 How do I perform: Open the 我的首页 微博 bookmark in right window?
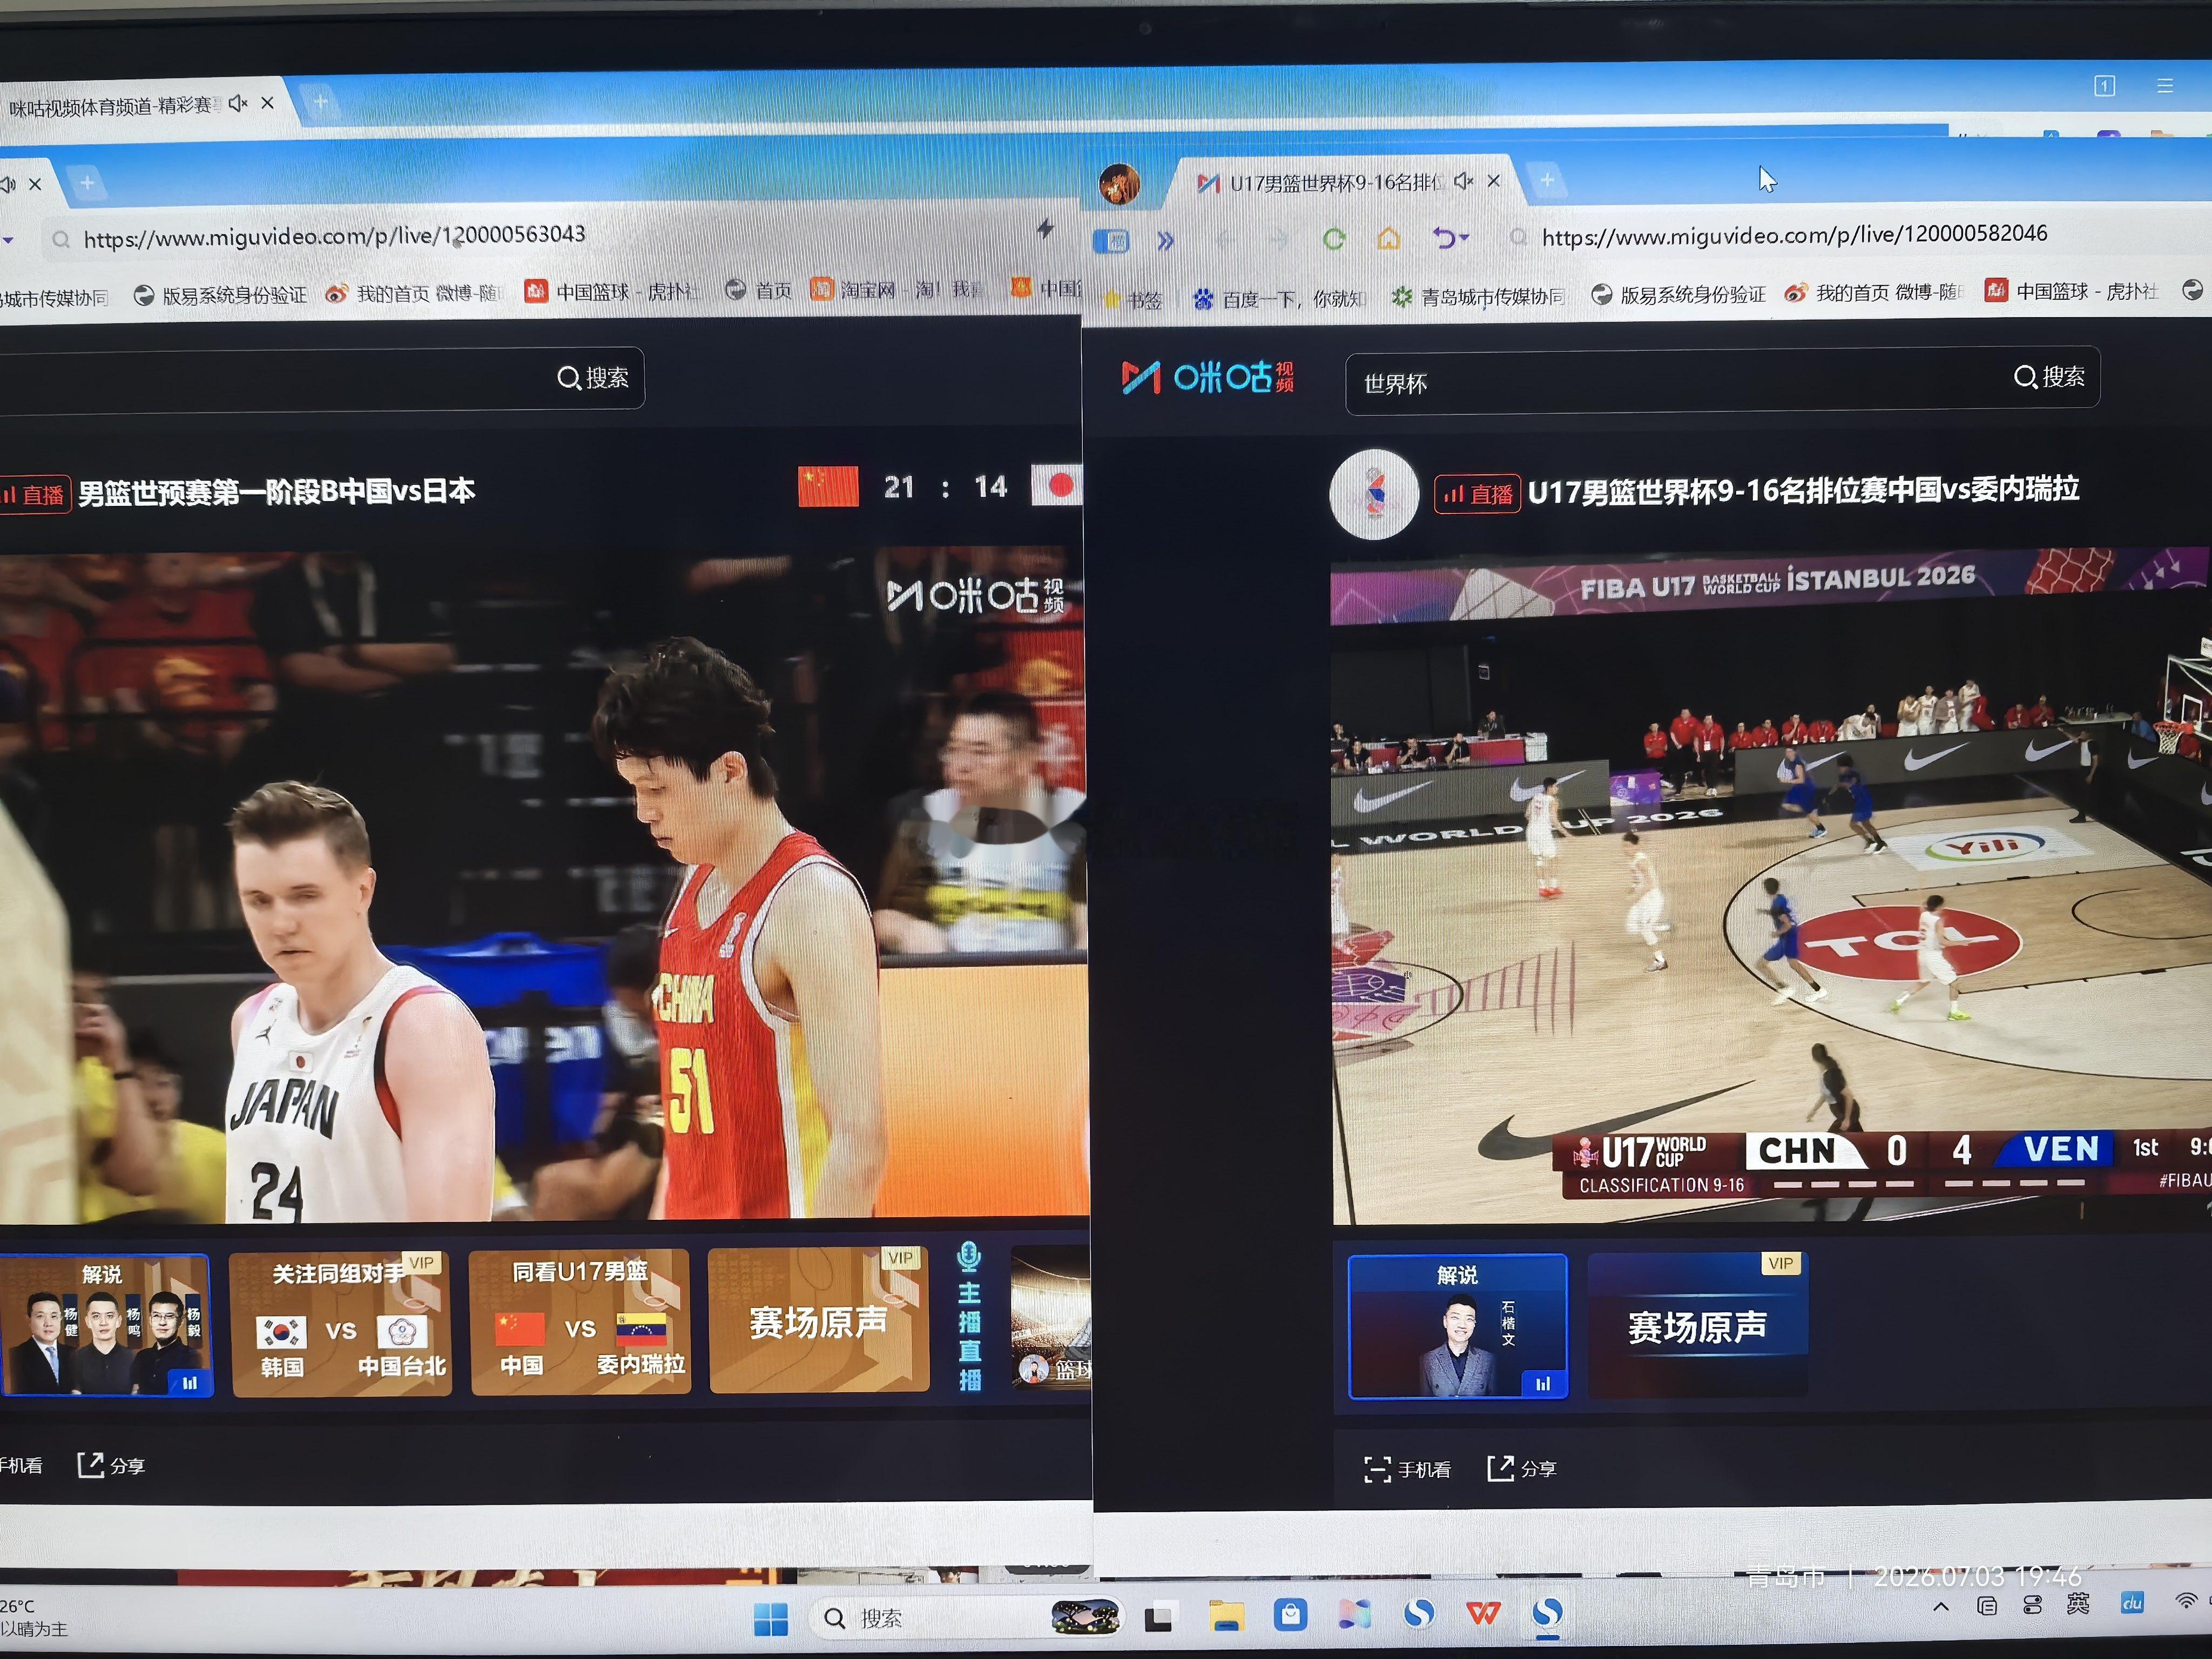(x=1874, y=293)
